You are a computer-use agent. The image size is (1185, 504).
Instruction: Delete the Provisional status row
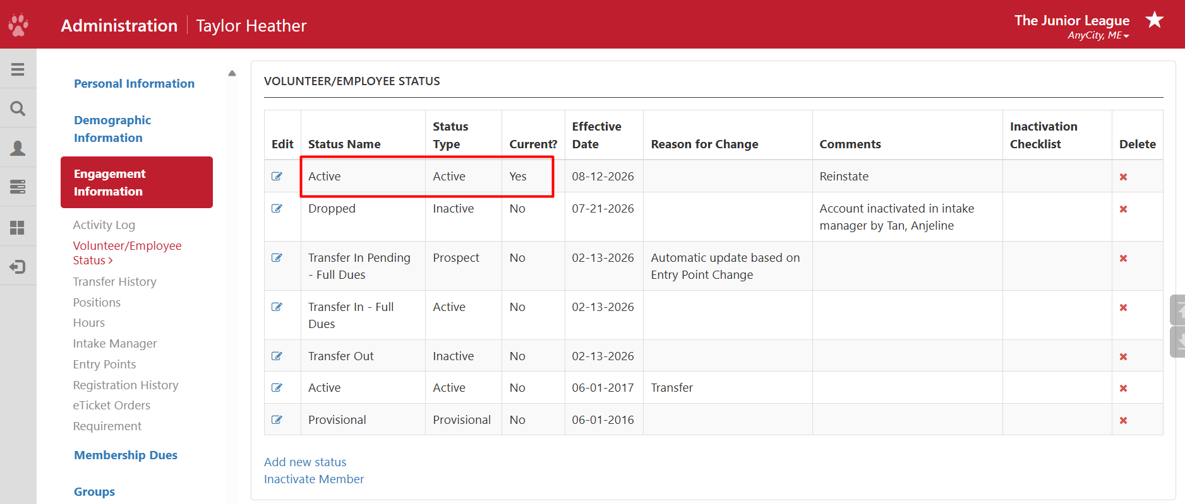[x=1123, y=421]
